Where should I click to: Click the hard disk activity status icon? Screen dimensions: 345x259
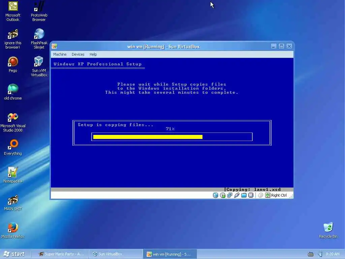click(x=215, y=195)
